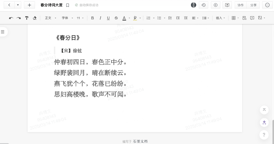The width and height of the screenshot is (274, 144).
Task: Click the format painter tool
Action: point(27,18)
